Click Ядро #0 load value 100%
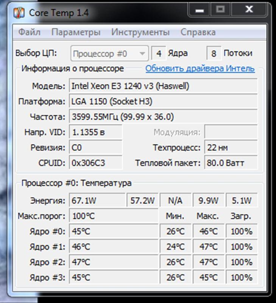Image resolution: width=276 pixels, height=303 pixels. click(242, 231)
